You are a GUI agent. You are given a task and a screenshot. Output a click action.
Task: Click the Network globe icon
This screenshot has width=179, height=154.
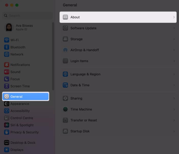7,54
